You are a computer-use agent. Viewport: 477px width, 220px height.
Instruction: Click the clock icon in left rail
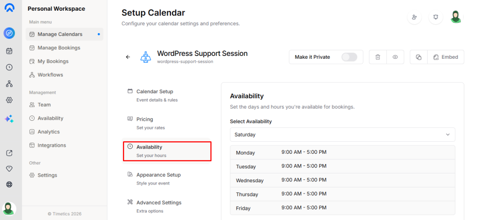9,67
